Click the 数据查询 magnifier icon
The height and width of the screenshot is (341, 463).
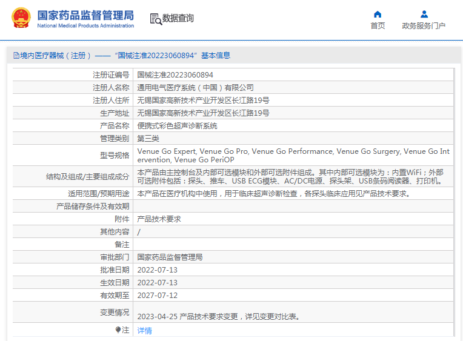[155, 19]
